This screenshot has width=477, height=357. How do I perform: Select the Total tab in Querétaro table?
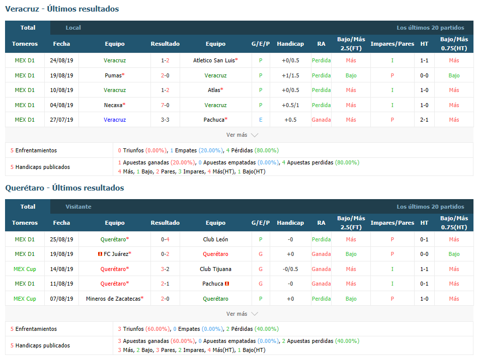pos(28,207)
